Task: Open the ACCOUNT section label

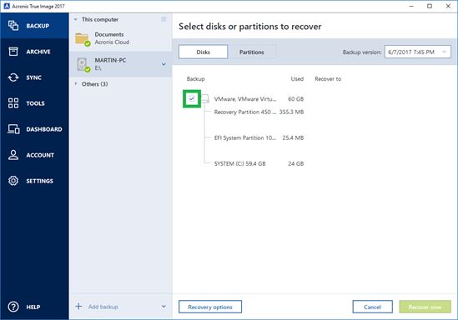Action: 40,155
